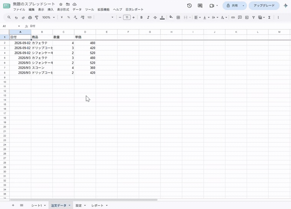Open version history
The height and width of the screenshot is (209, 291).
[x=189, y=6]
